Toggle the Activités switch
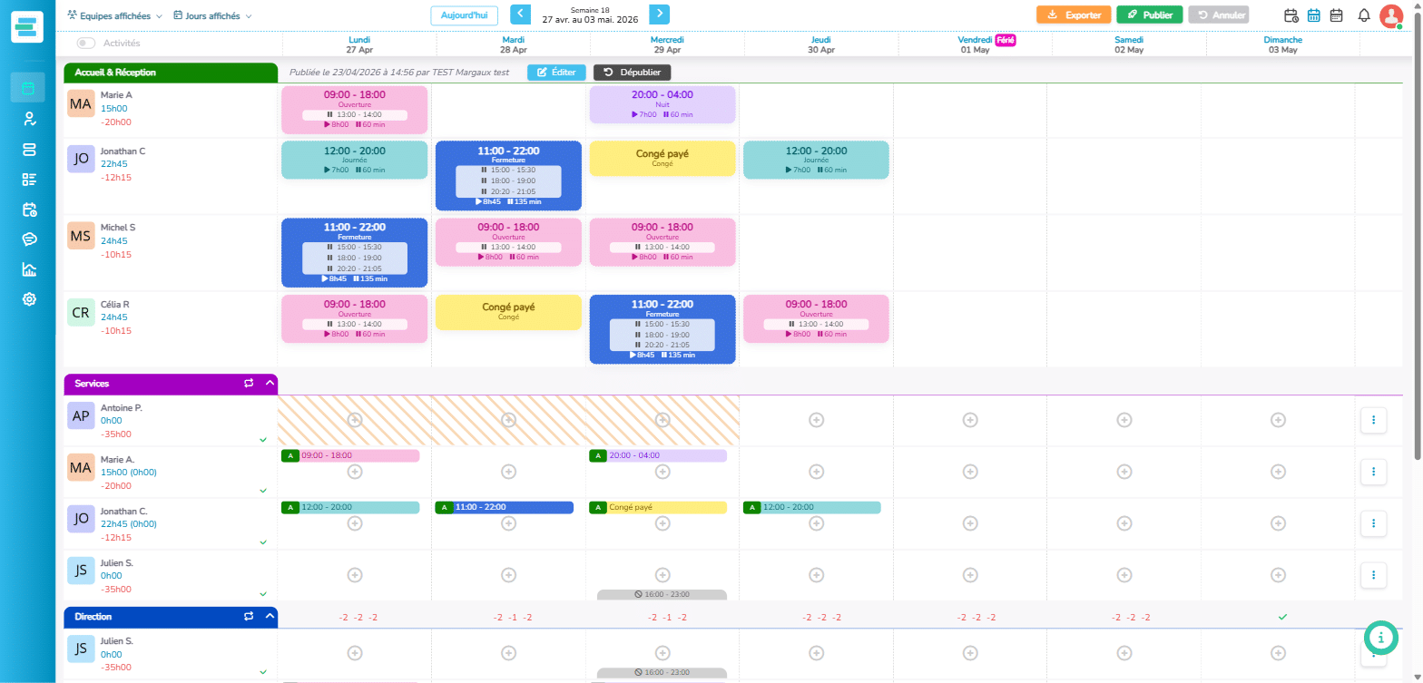 [86, 44]
